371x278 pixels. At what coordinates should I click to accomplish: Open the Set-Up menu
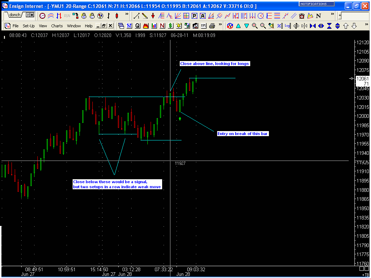coord(29,26)
